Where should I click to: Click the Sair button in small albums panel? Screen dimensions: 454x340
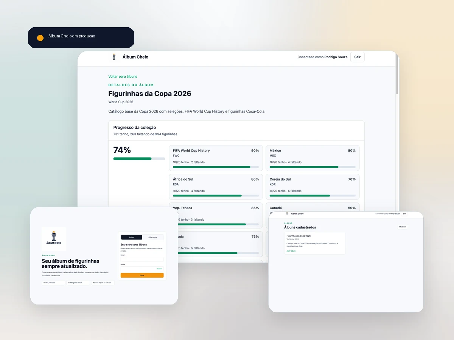pyautogui.click(x=404, y=214)
